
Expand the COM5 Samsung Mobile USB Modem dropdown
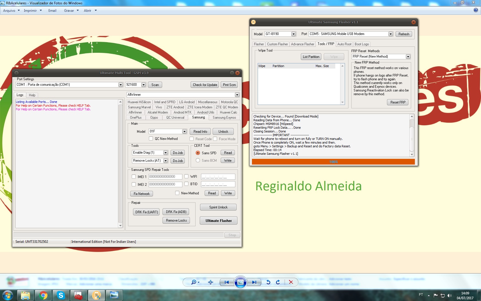tap(391, 34)
